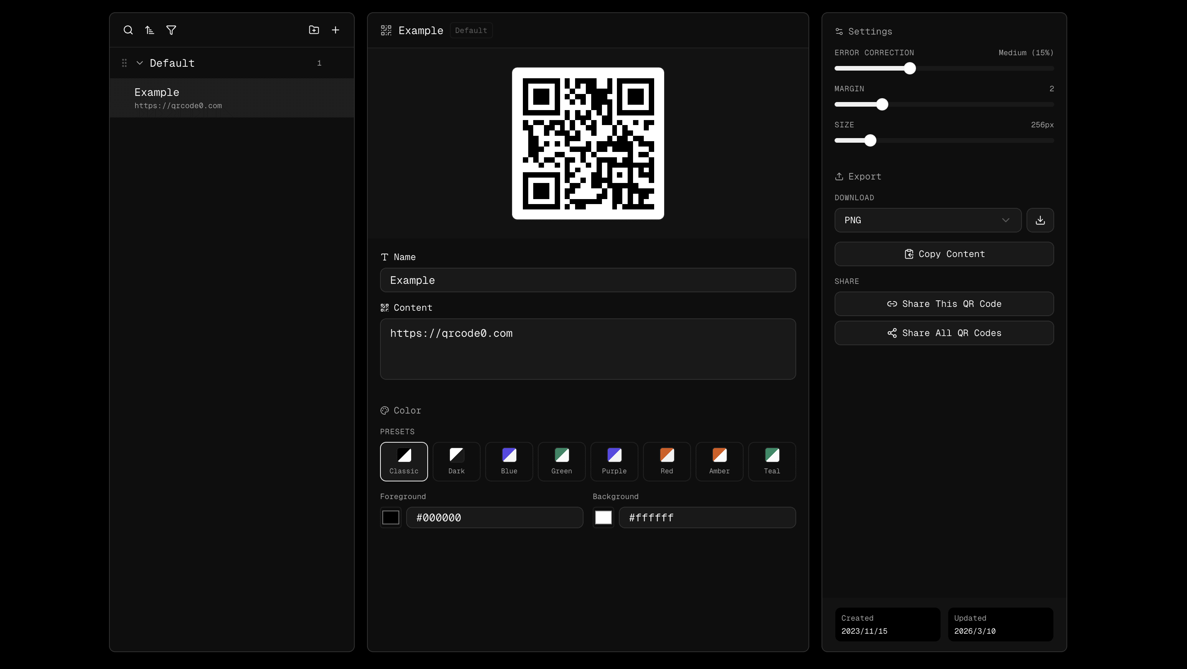Select the Example QR code entry
This screenshot has height=669, width=1187.
[232, 98]
